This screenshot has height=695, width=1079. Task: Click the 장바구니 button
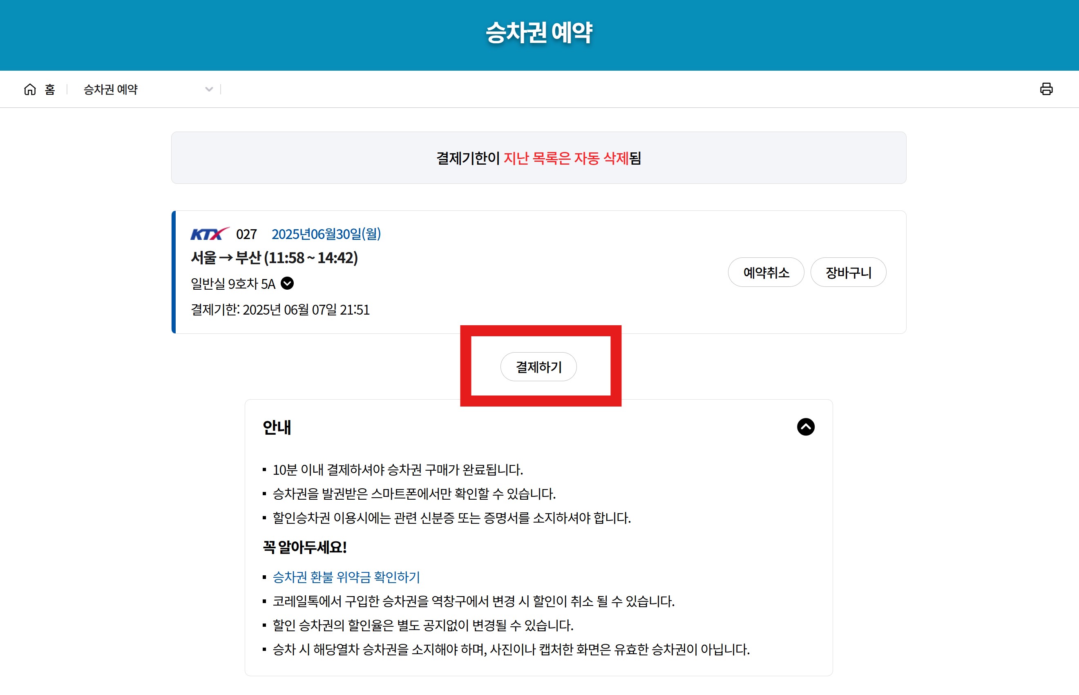(x=848, y=272)
